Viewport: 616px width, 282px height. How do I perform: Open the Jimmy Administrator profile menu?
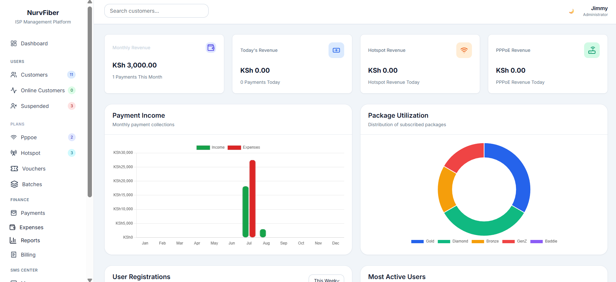[x=595, y=11]
